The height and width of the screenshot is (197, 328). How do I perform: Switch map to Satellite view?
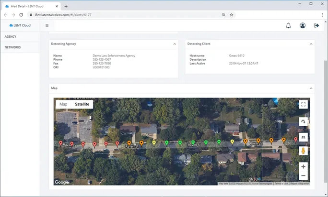(82, 104)
